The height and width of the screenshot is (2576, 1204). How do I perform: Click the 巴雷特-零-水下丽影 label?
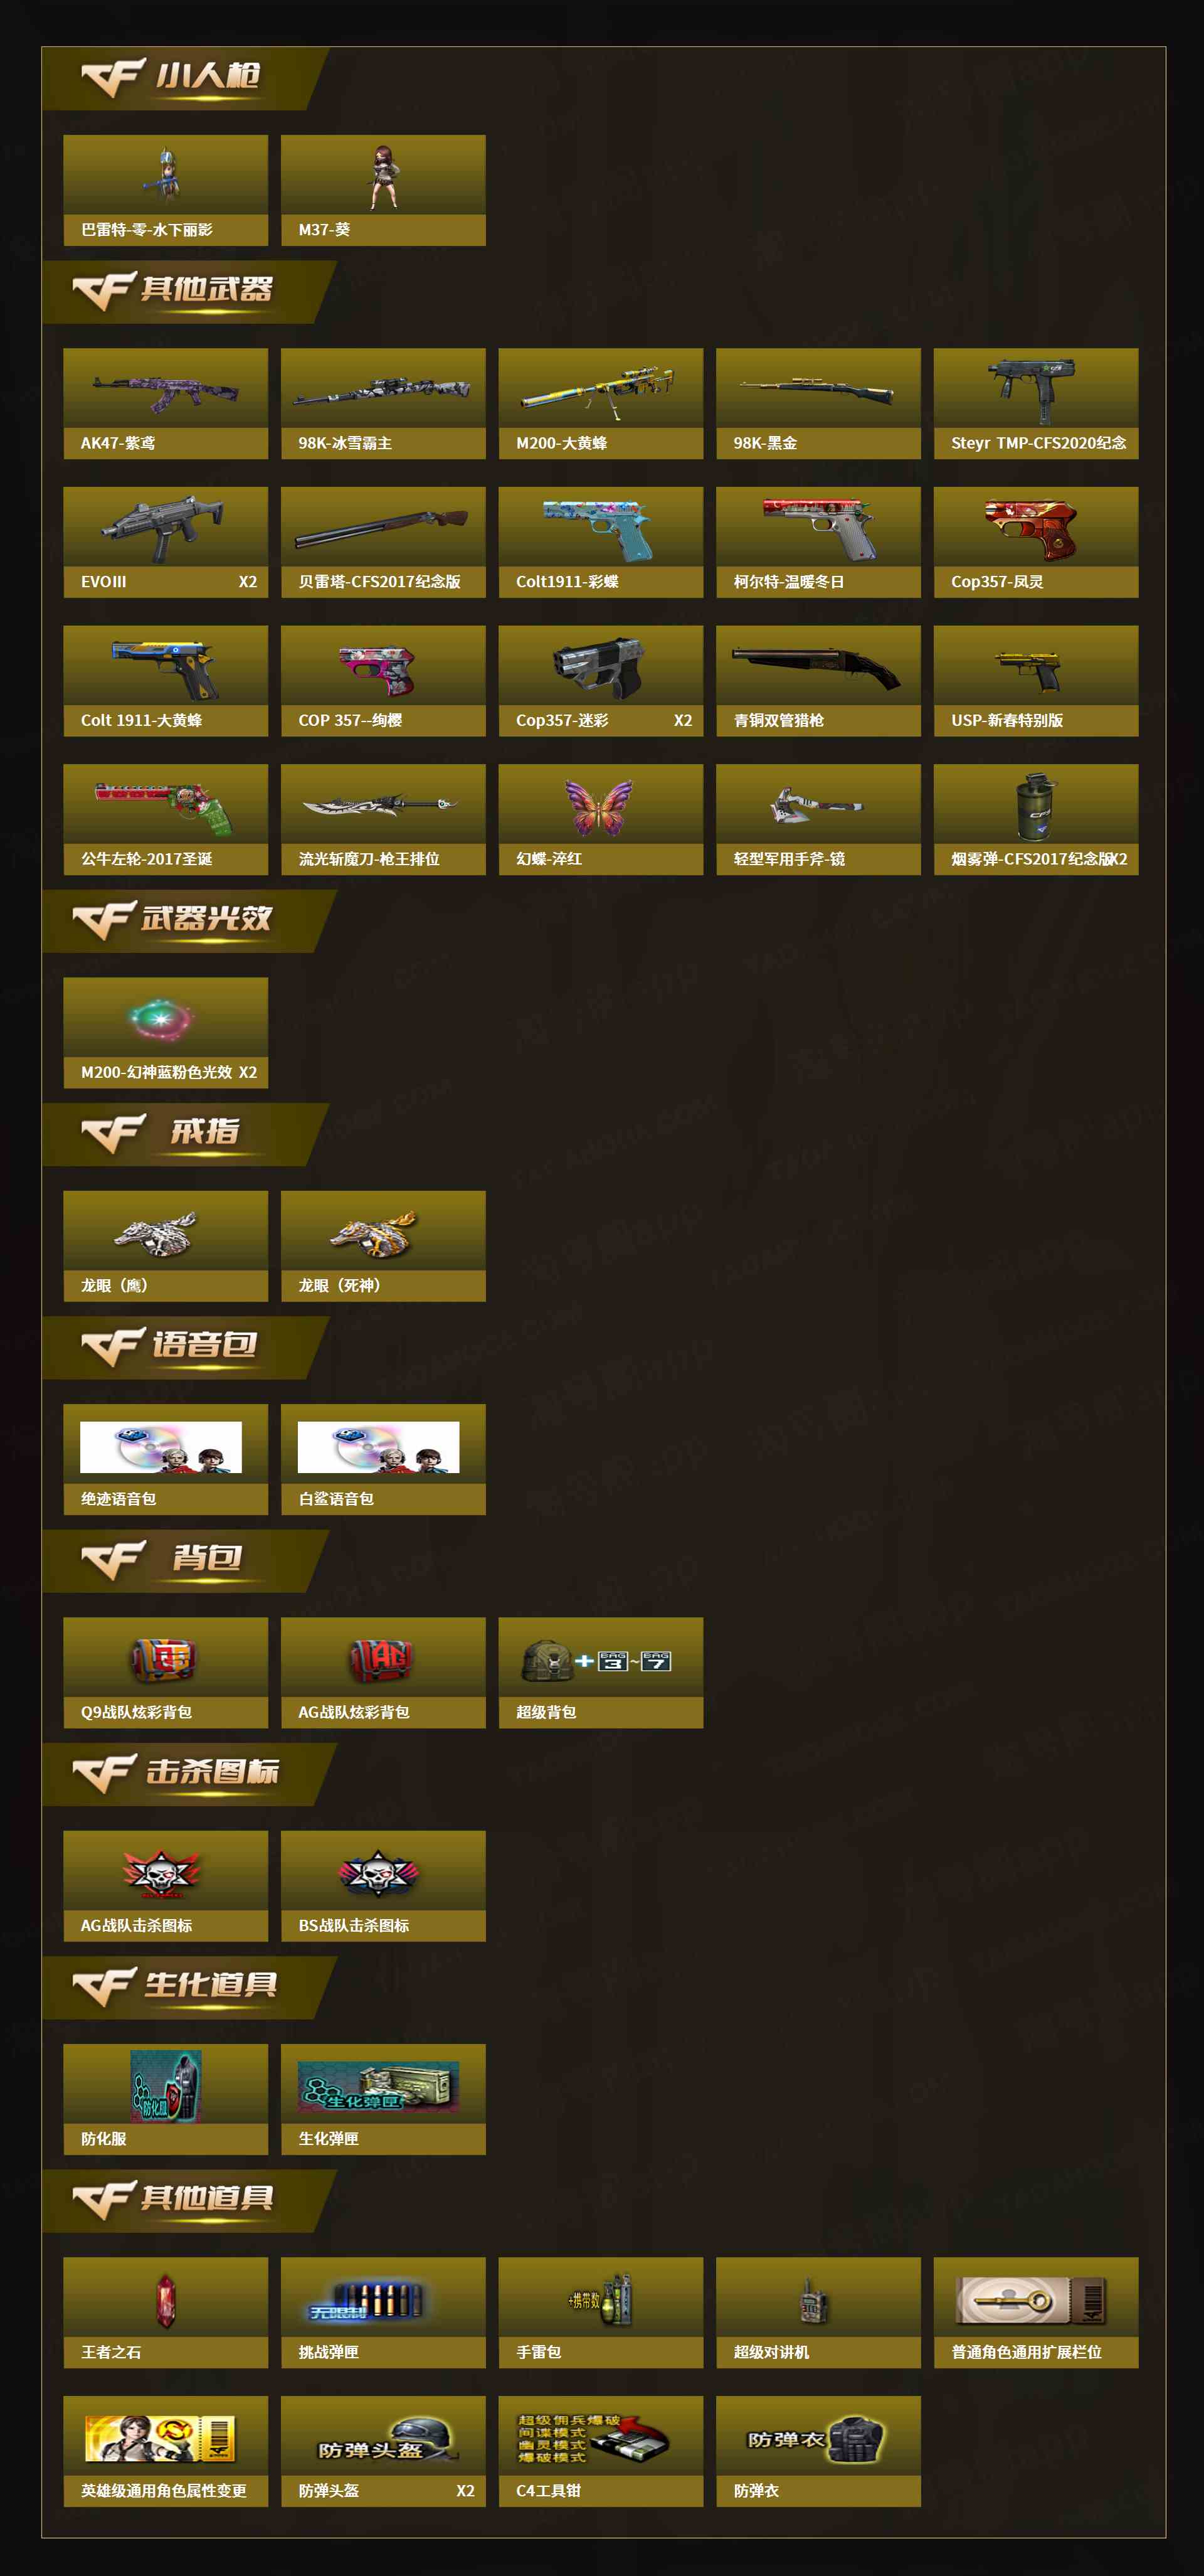(x=147, y=230)
